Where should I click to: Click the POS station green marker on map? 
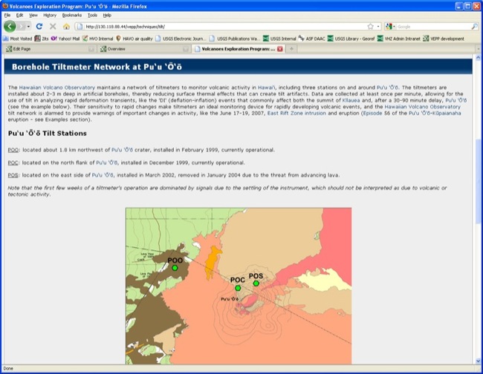(256, 283)
